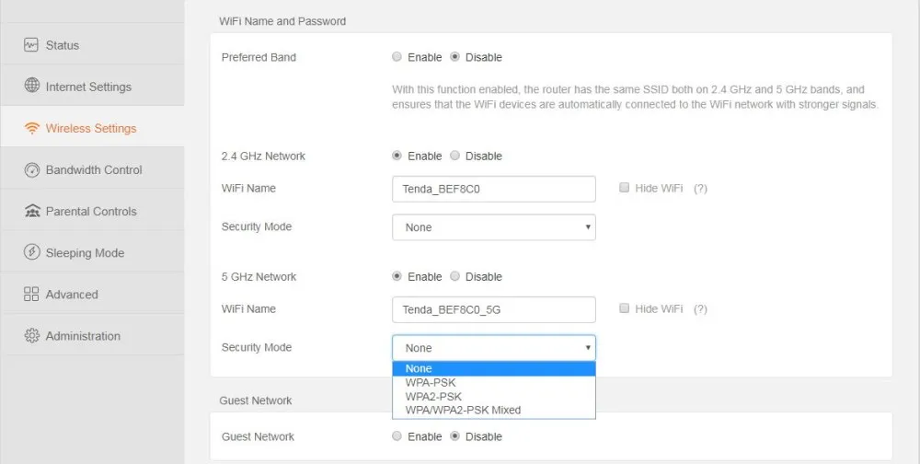
Task: Select the Wireless Settings WiFi icon
Action: [x=31, y=128]
